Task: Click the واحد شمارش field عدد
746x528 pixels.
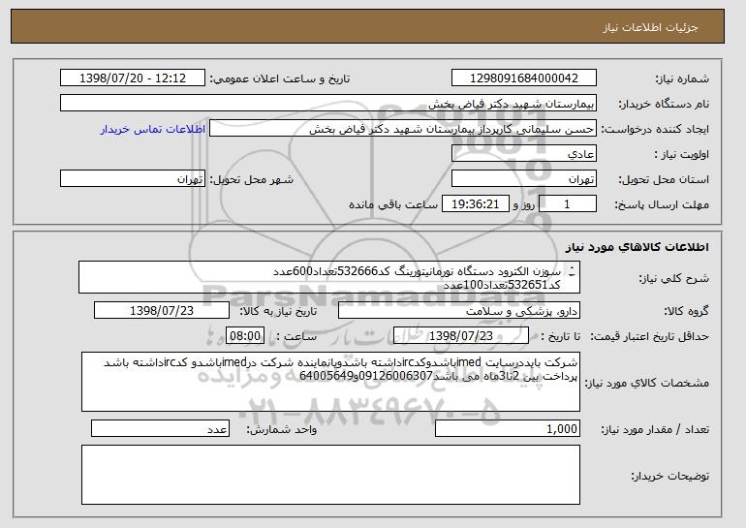Action: coord(160,428)
